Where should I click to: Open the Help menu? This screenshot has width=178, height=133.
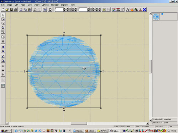pos(73,5)
